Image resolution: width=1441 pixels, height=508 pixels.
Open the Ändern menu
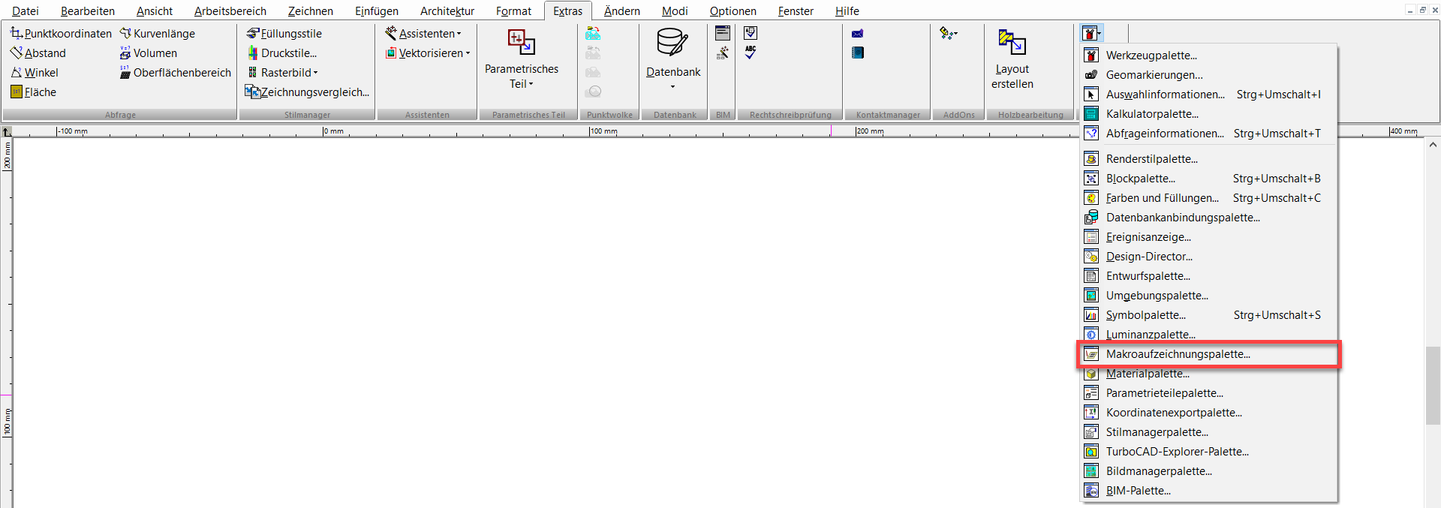click(x=621, y=11)
